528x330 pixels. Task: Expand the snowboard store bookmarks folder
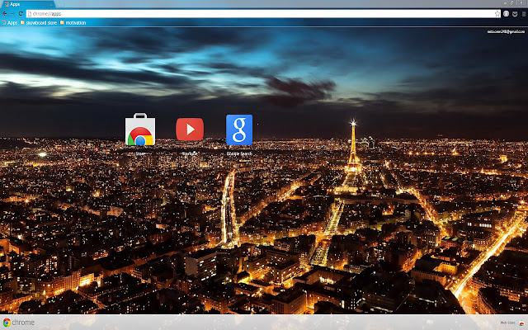(39, 23)
